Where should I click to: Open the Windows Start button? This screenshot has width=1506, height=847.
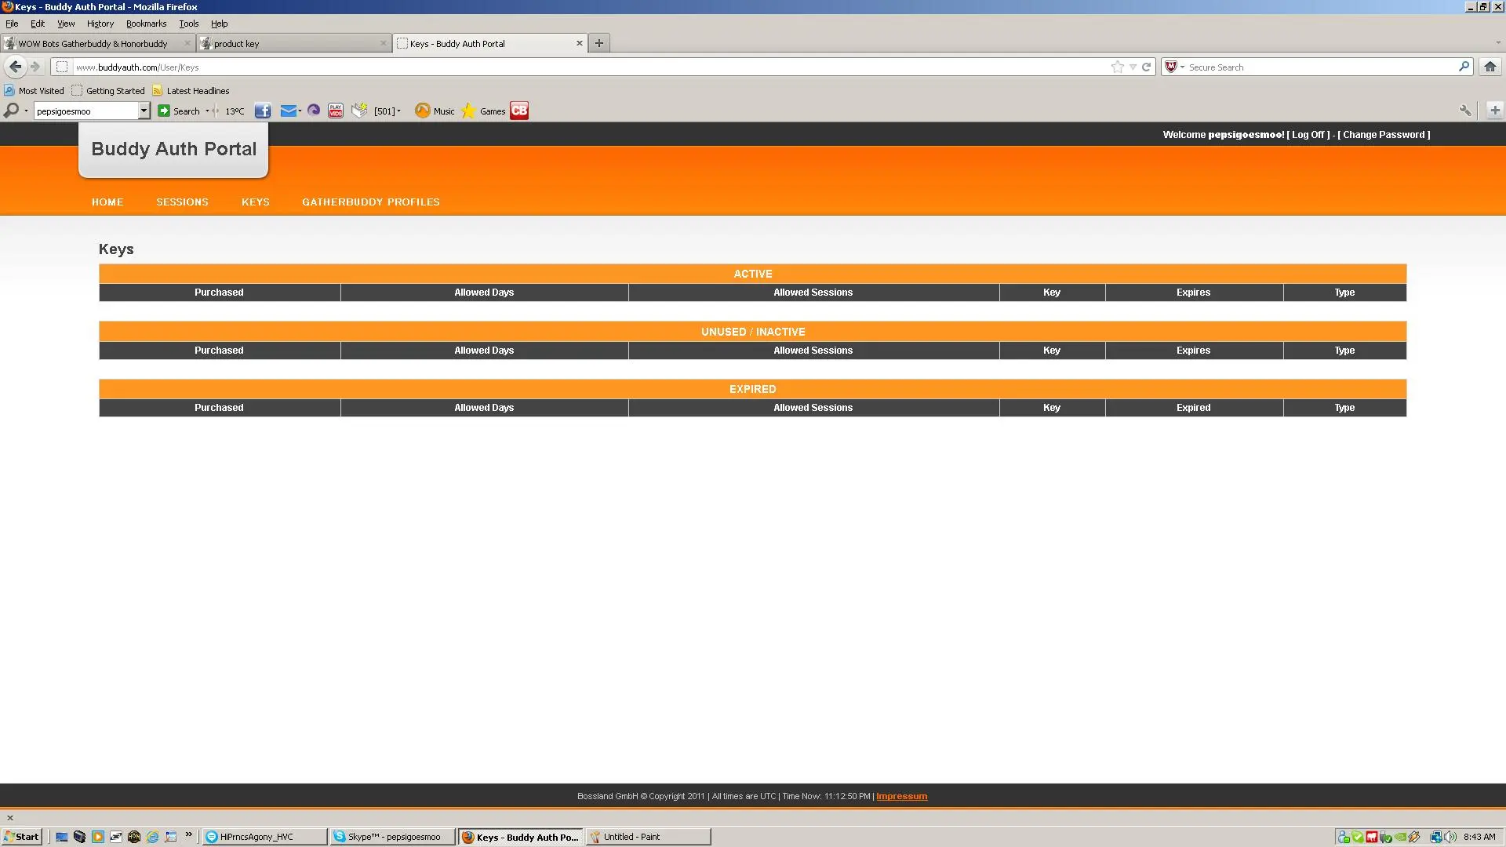22,837
